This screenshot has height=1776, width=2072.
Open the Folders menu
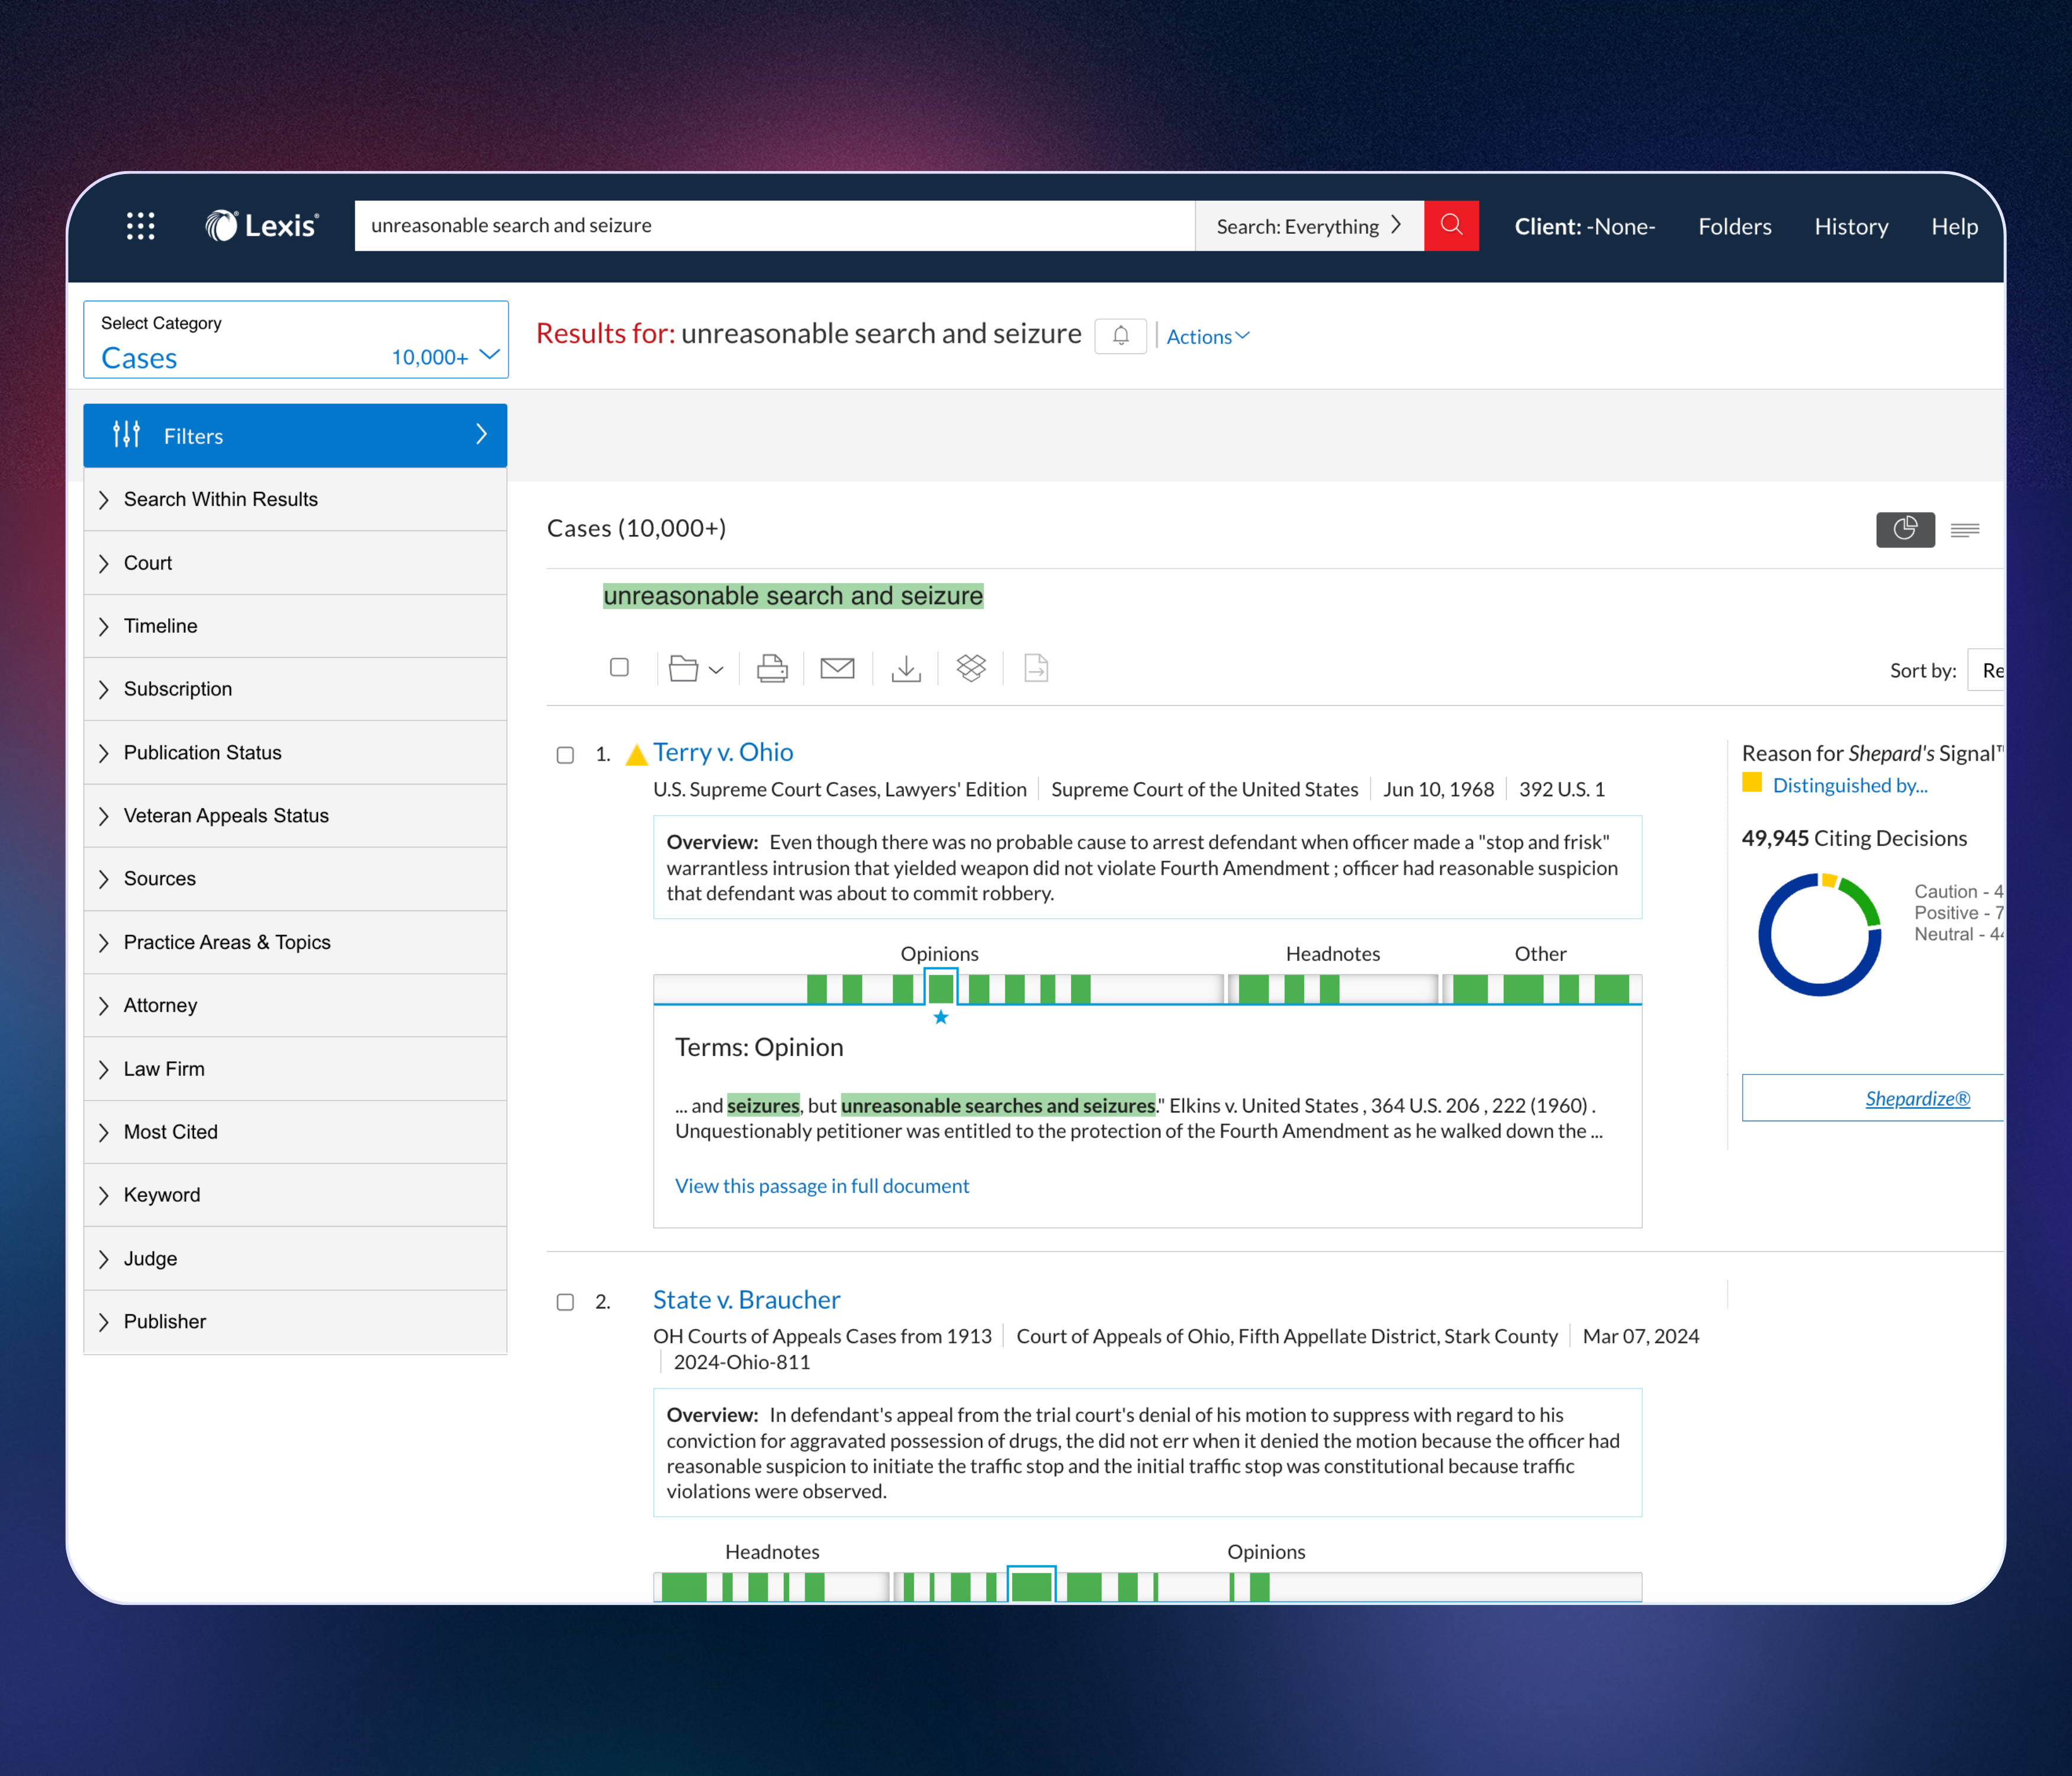1735,227
